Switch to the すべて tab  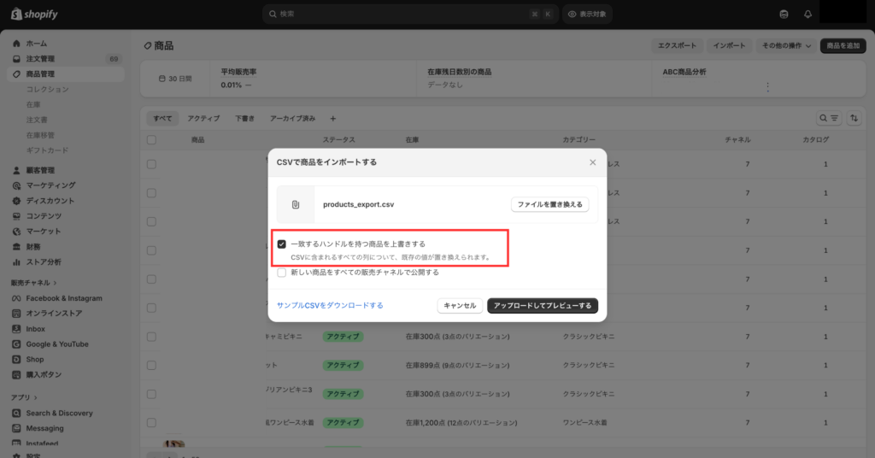[162, 118]
